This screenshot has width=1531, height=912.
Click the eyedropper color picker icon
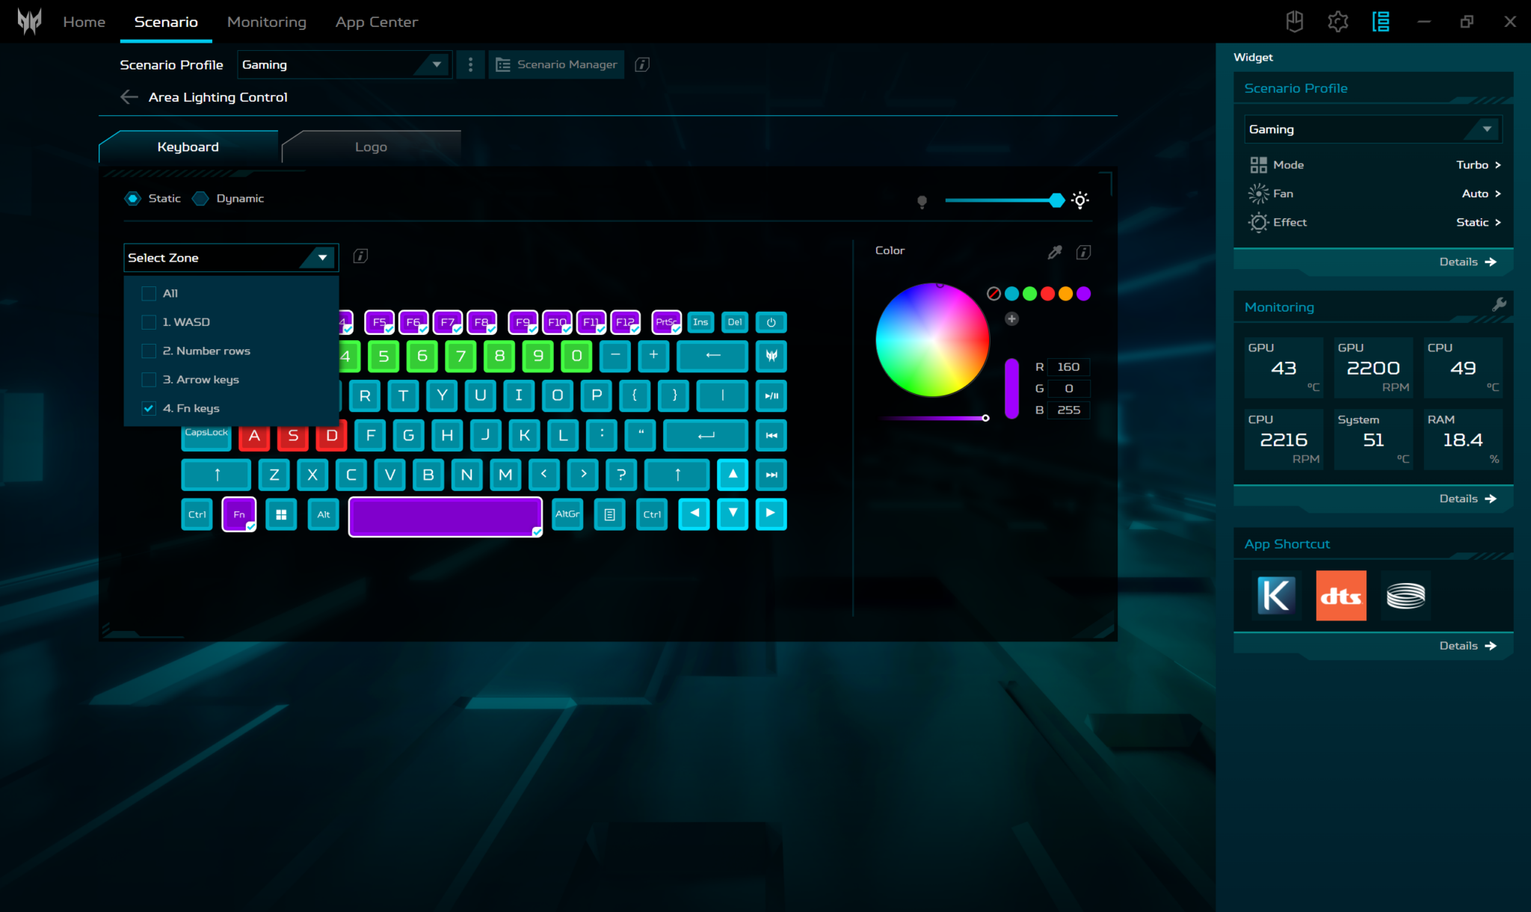(x=1055, y=253)
